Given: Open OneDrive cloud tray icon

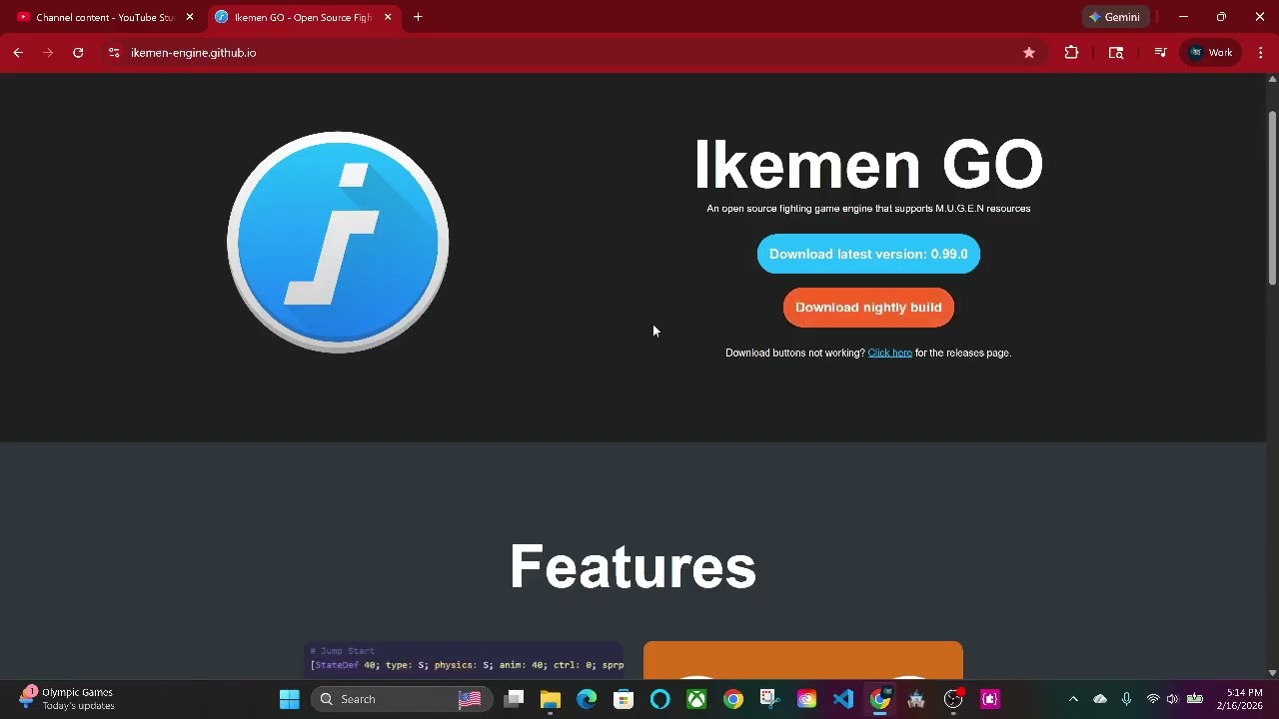Looking at the screenshot, I should tap(1100, 699).
